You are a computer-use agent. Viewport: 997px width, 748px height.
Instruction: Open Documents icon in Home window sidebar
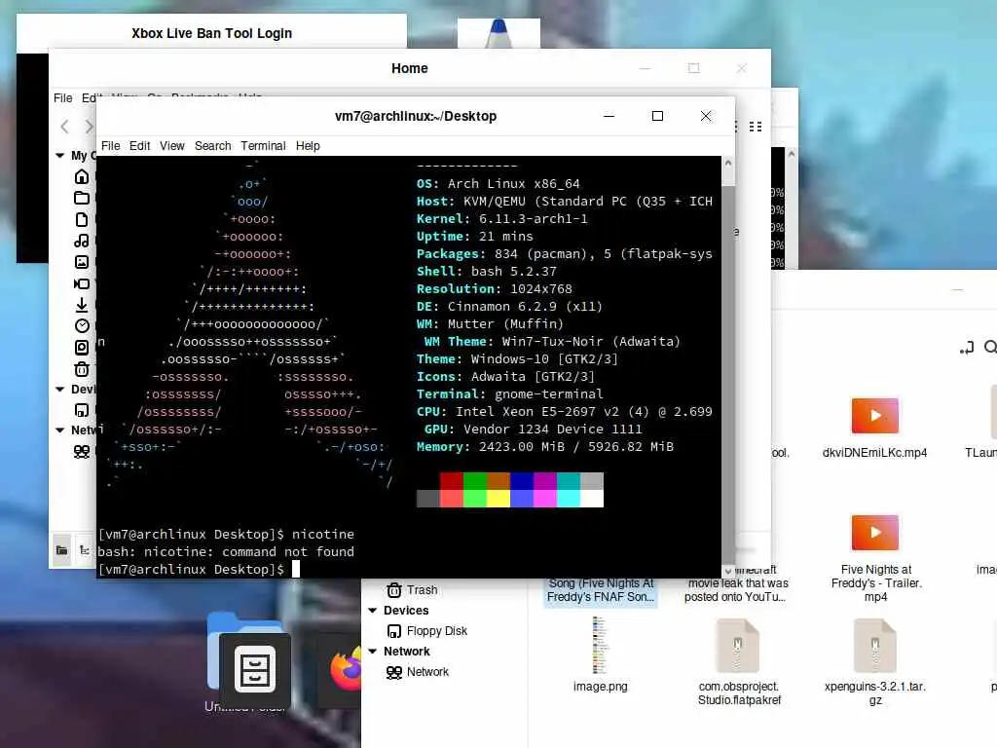tap(82, 219)
